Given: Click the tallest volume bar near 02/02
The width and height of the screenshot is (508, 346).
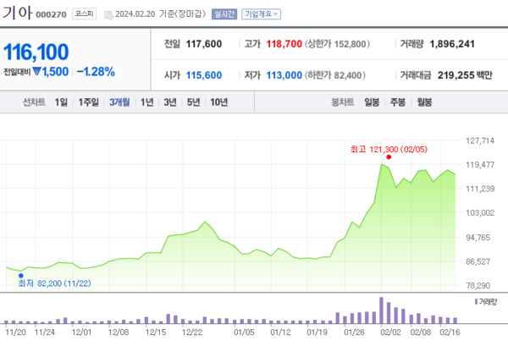Looking at the screenshot, I should (x=381, y=310).
